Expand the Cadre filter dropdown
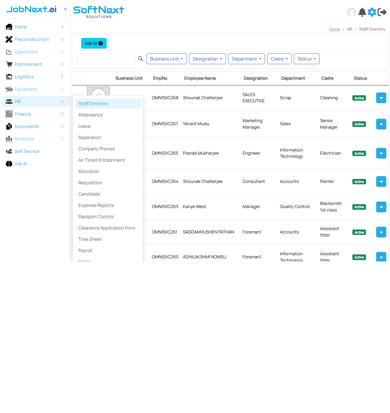 click(x=279, y=59)
